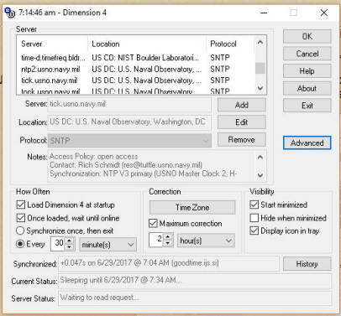Open Help
Screen dimensions: 341x316
click(307, 71)
